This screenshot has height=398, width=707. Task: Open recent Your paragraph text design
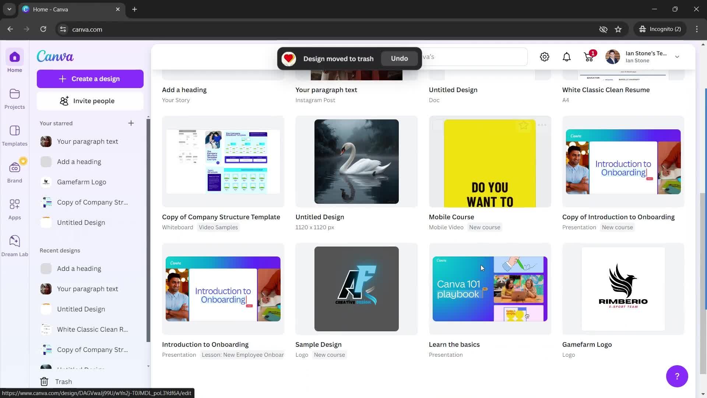tap(87, 289)
